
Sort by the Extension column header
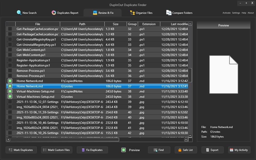tap(149, 24)
